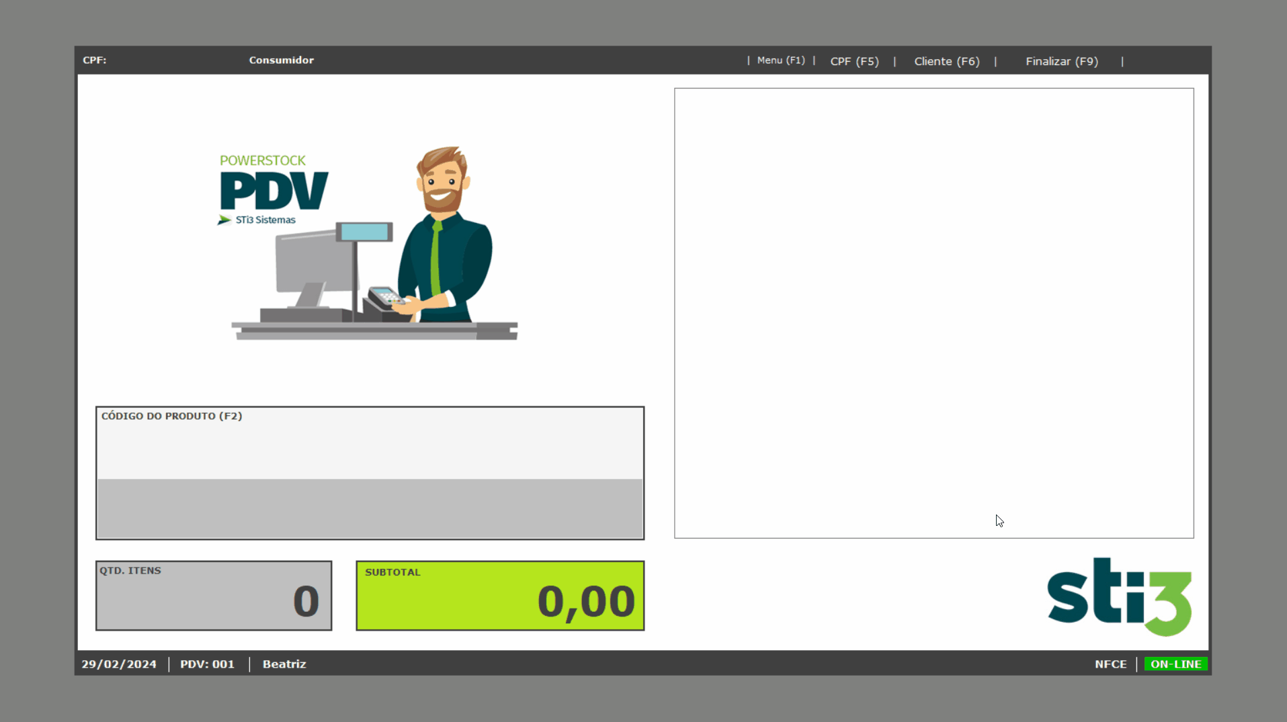Click the ON-LINE status indicator
The width and height of the screenshot is (1287, 722).
[x=1175, y=664]
